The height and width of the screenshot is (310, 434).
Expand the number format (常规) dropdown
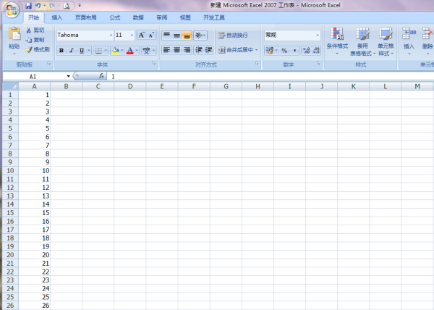[317, 35]
